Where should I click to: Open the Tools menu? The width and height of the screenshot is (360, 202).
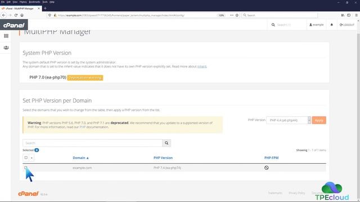coord(45,2)
